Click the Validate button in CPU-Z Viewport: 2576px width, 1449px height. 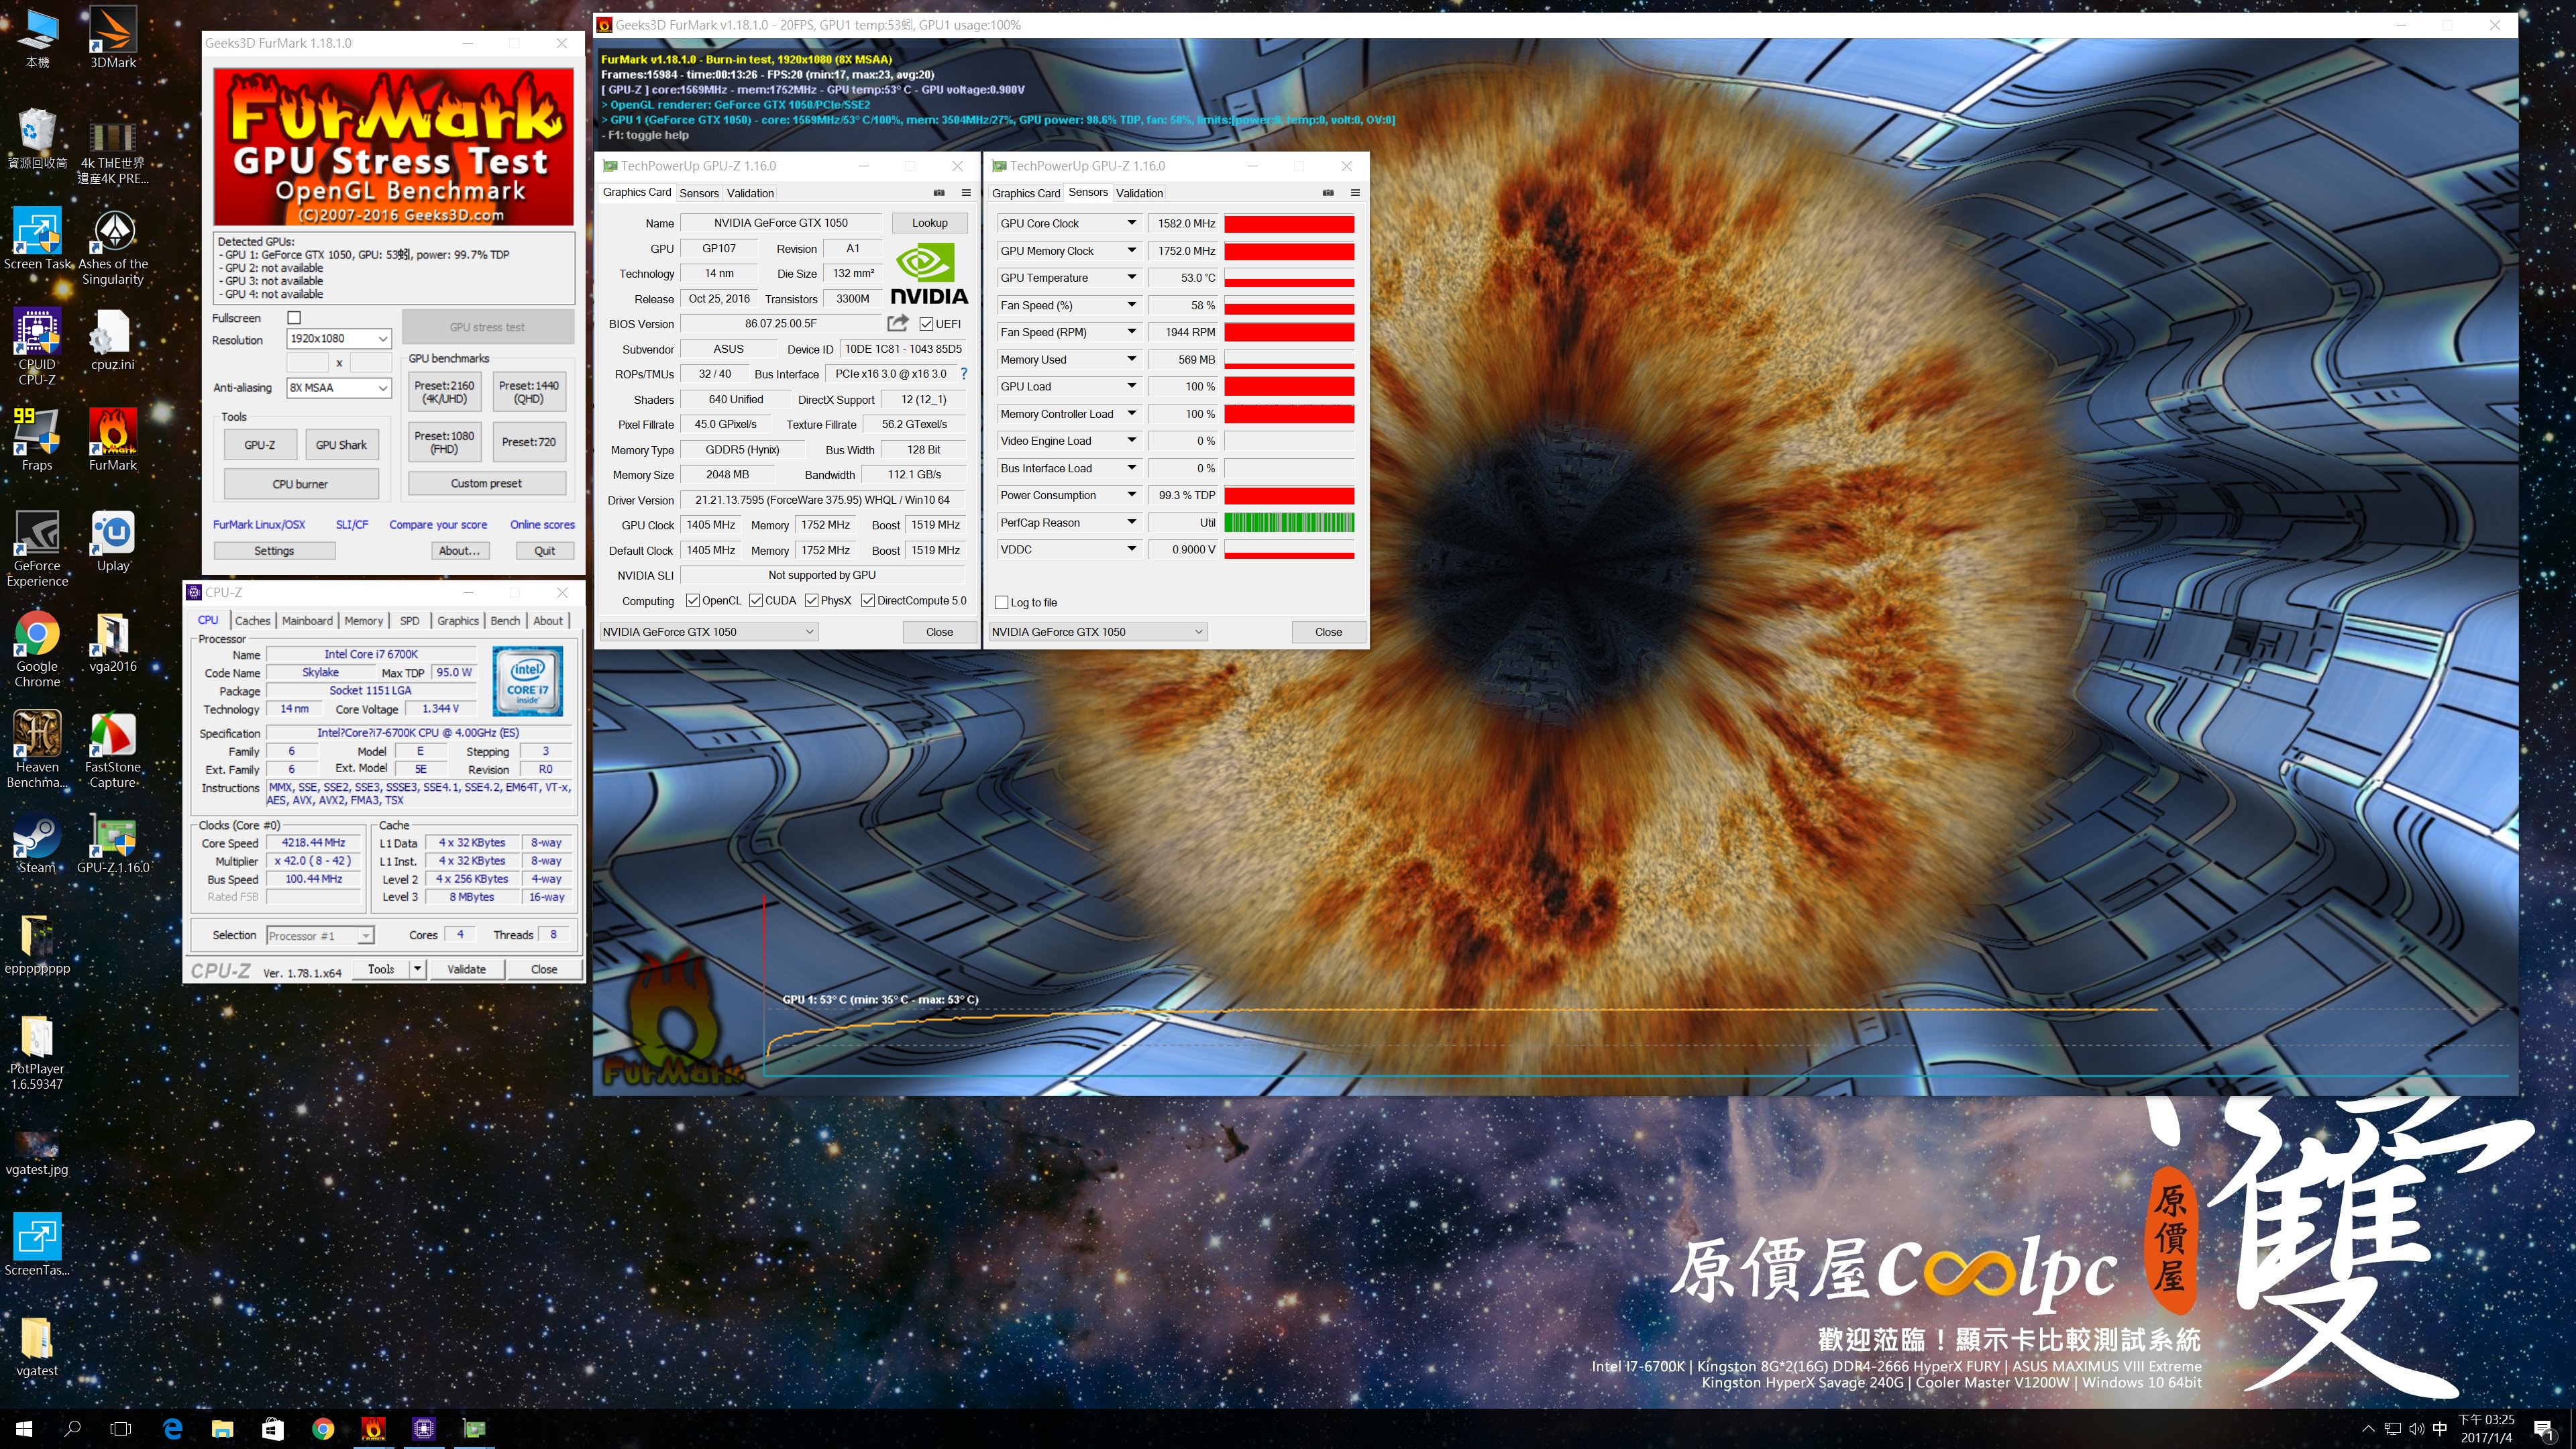click(466, 969)
